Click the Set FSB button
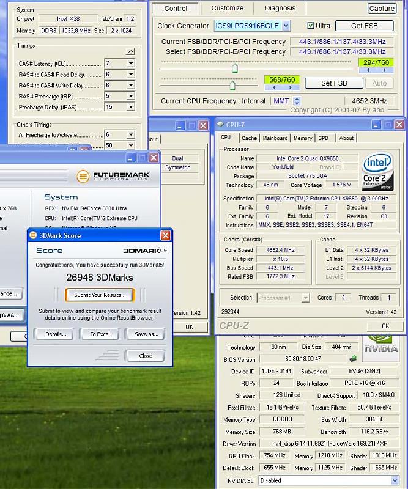Viewport: 408px width, 489px height. (334, 83)
